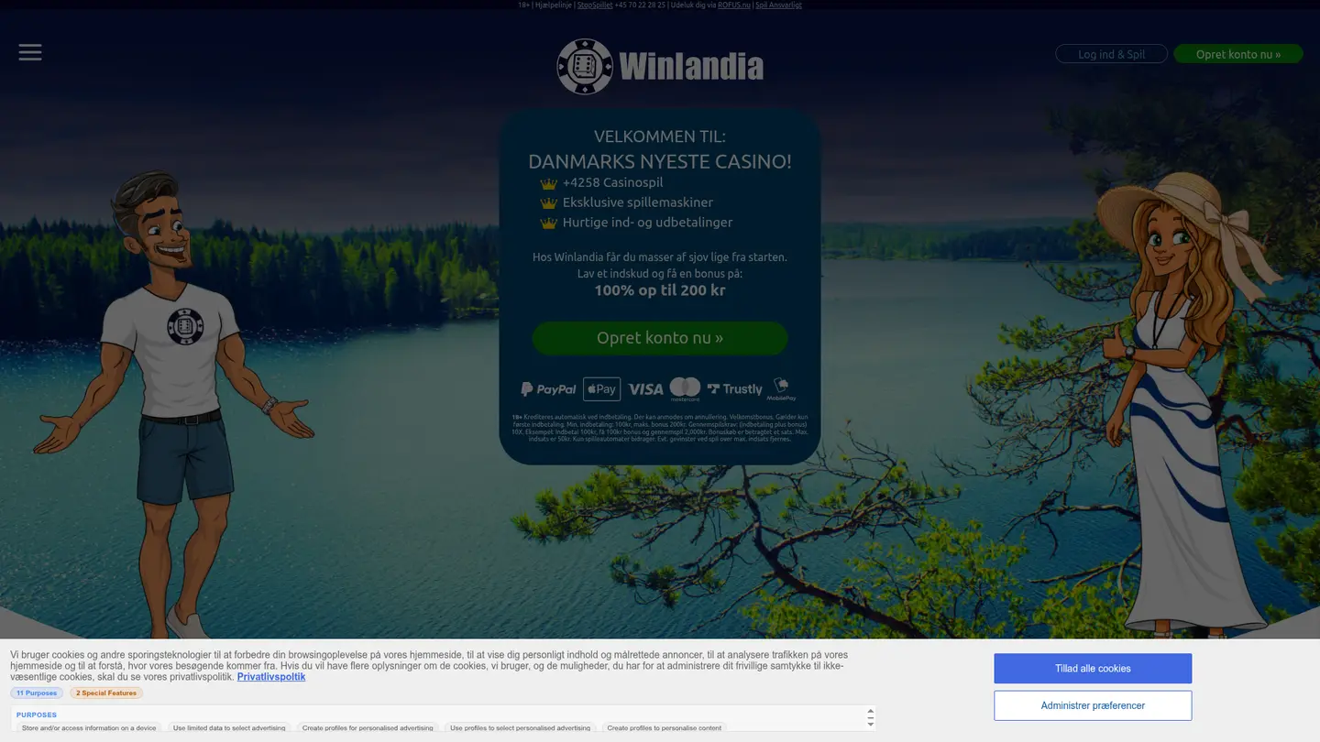Open the hamburger menu
The image size is (1320, 742).
pyautogui.click(x=30, y=52)
